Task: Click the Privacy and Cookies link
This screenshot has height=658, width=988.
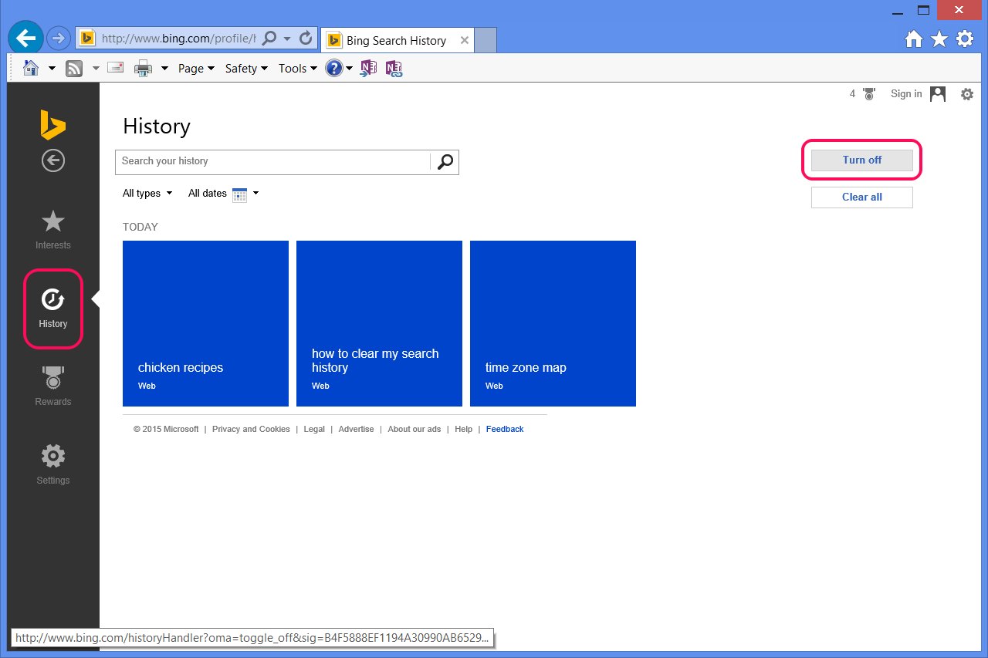Action: [x=251, y=430]
